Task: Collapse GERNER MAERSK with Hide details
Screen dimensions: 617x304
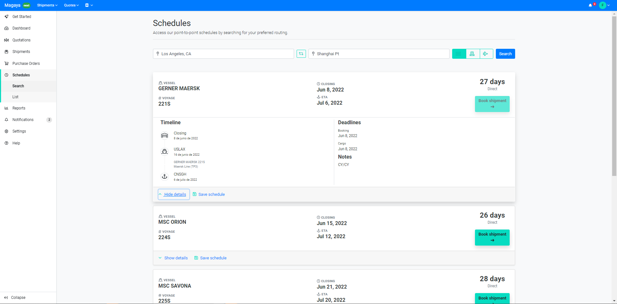Action: 174,195
